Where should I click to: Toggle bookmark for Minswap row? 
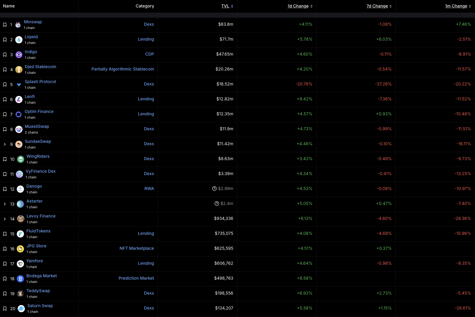[5, 25]
